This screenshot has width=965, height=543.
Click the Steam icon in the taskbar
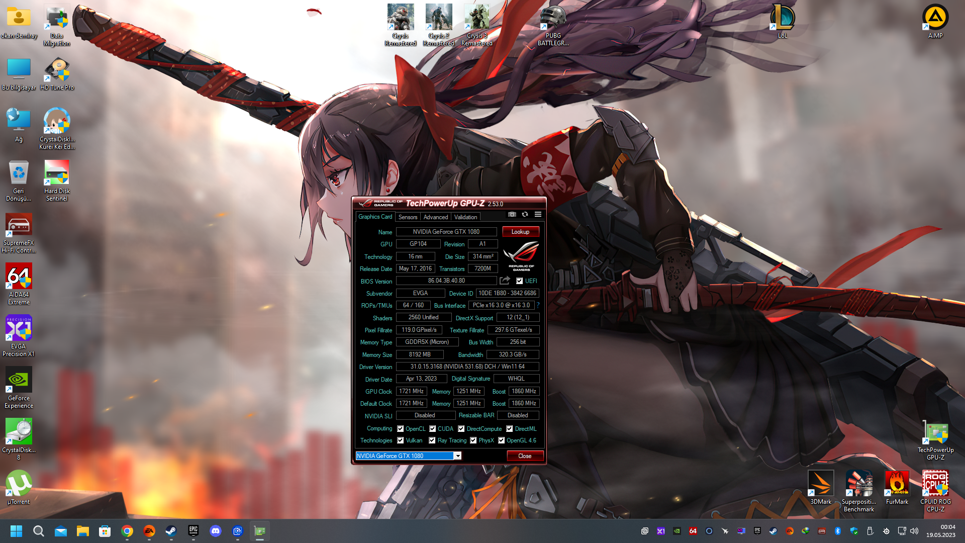[171, 531]
